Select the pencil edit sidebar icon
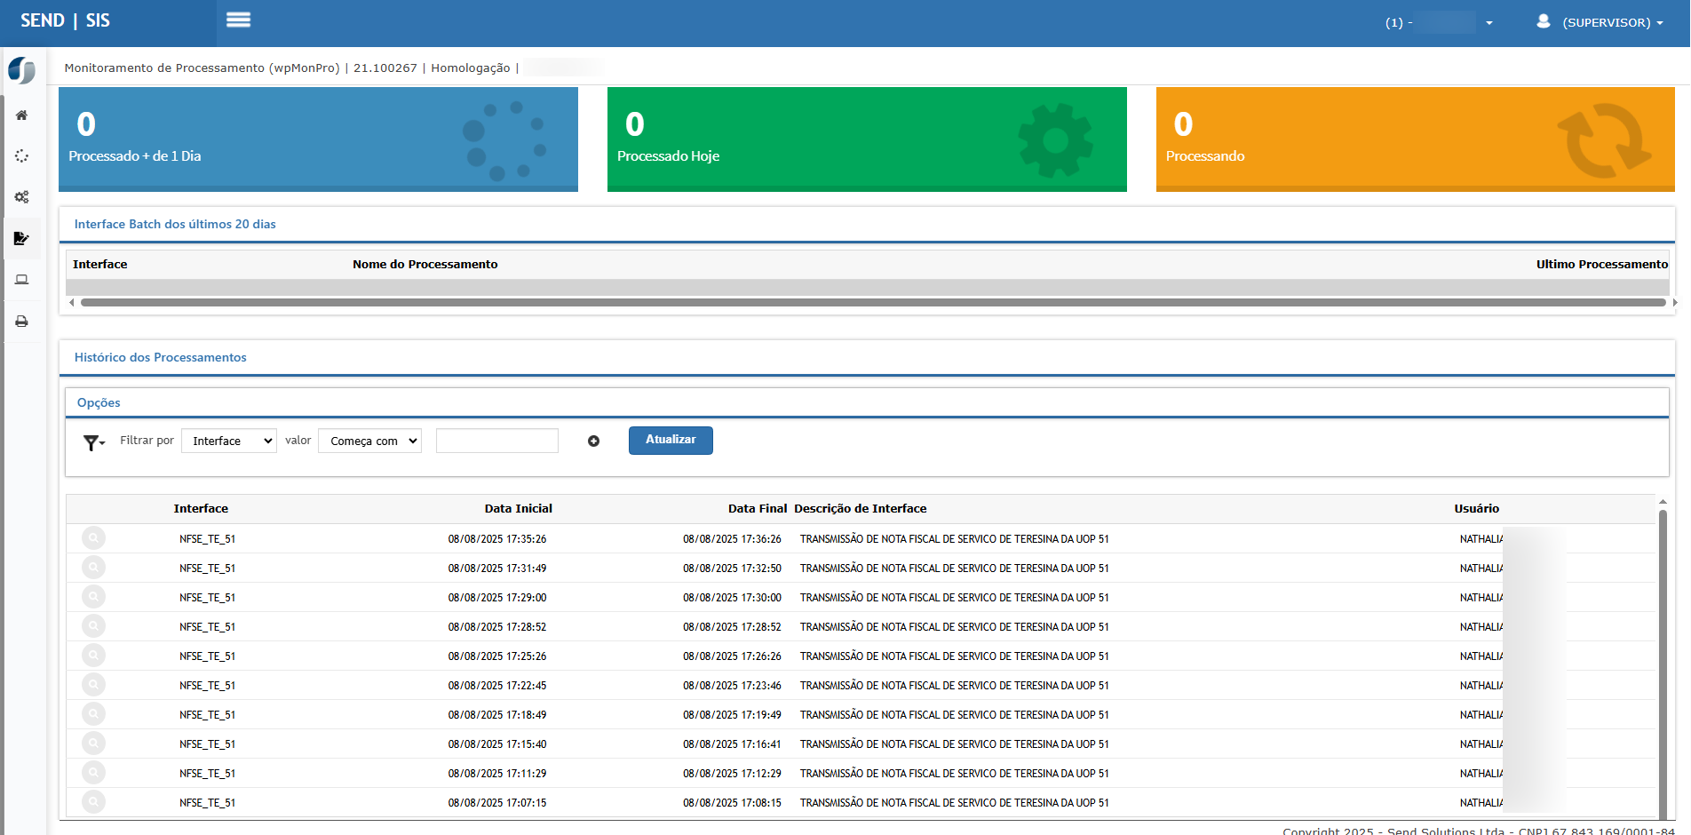Screen dimensions: 1691x835 pyautogui.click(x=22, y=238)
